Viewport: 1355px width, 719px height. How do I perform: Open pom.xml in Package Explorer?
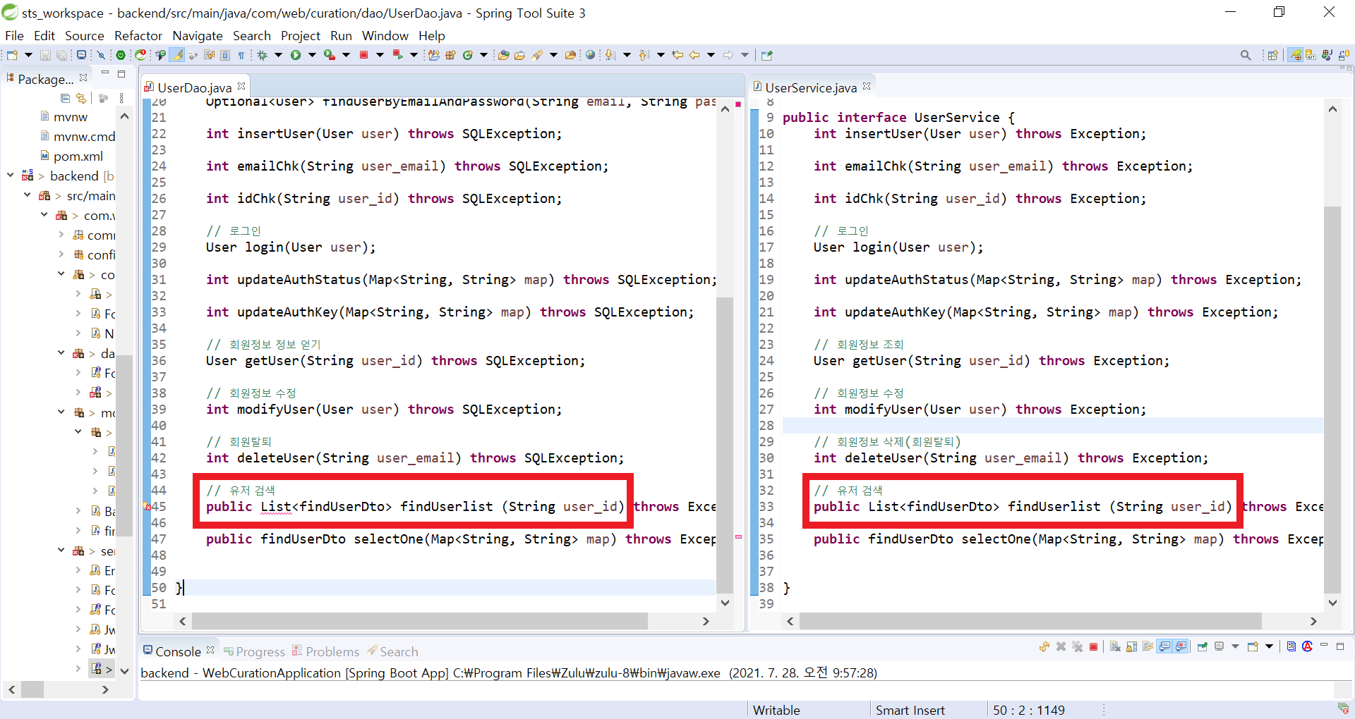(x=71, y=156)
